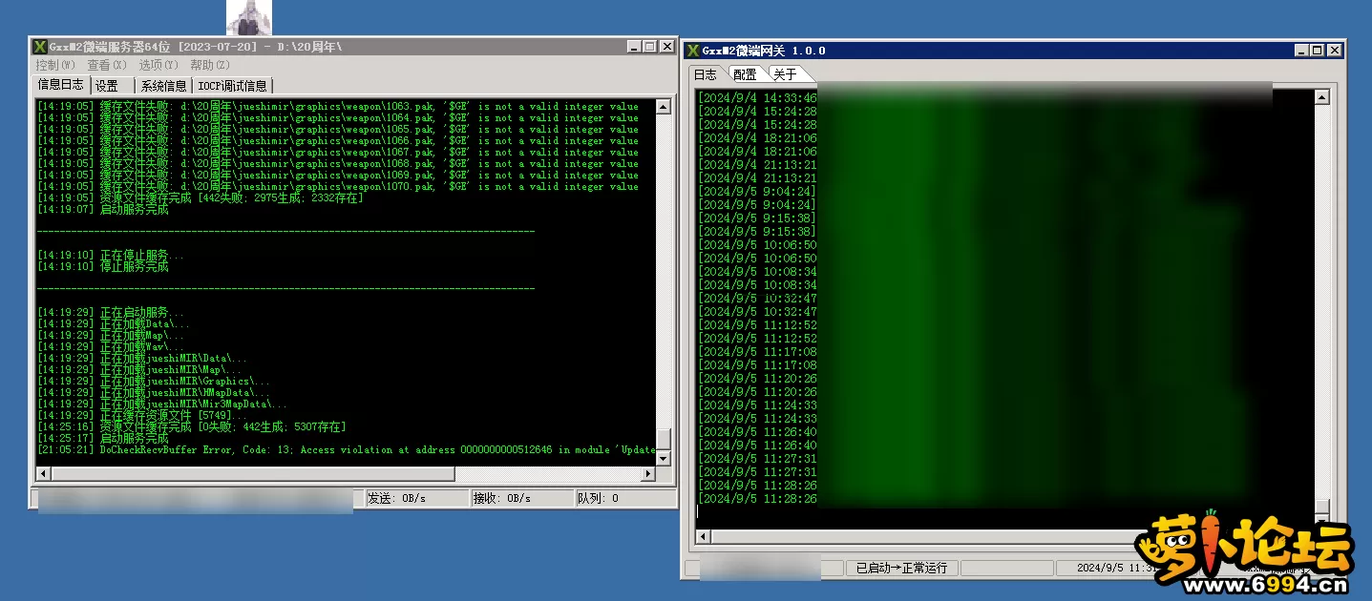Viewport: 1372px width, 601px height.
Task: Click server log's vertical scrollbar down arrow
Action: coord(664,458)
